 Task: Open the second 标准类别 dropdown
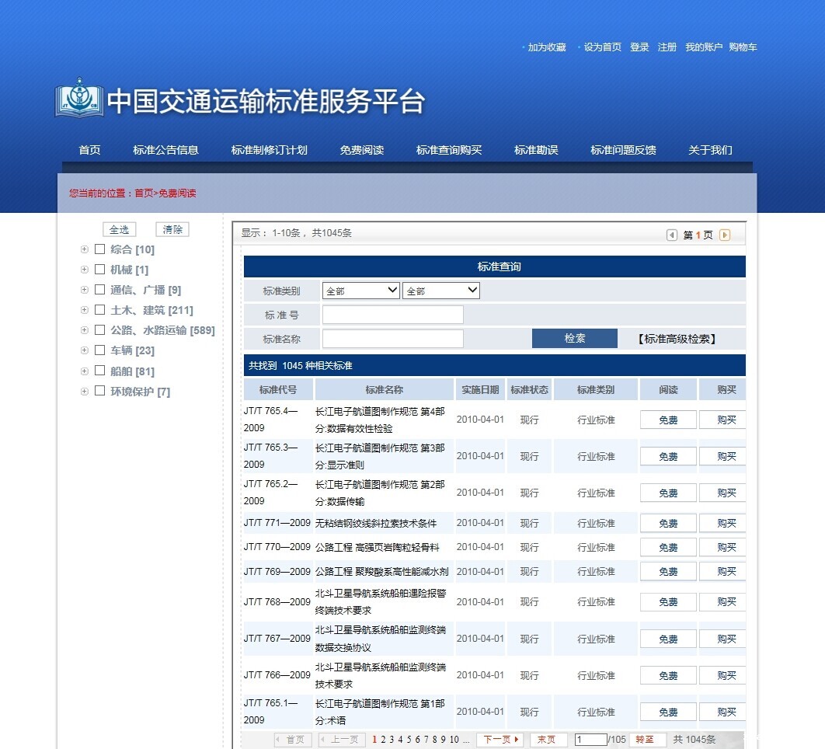coord(440,291)
